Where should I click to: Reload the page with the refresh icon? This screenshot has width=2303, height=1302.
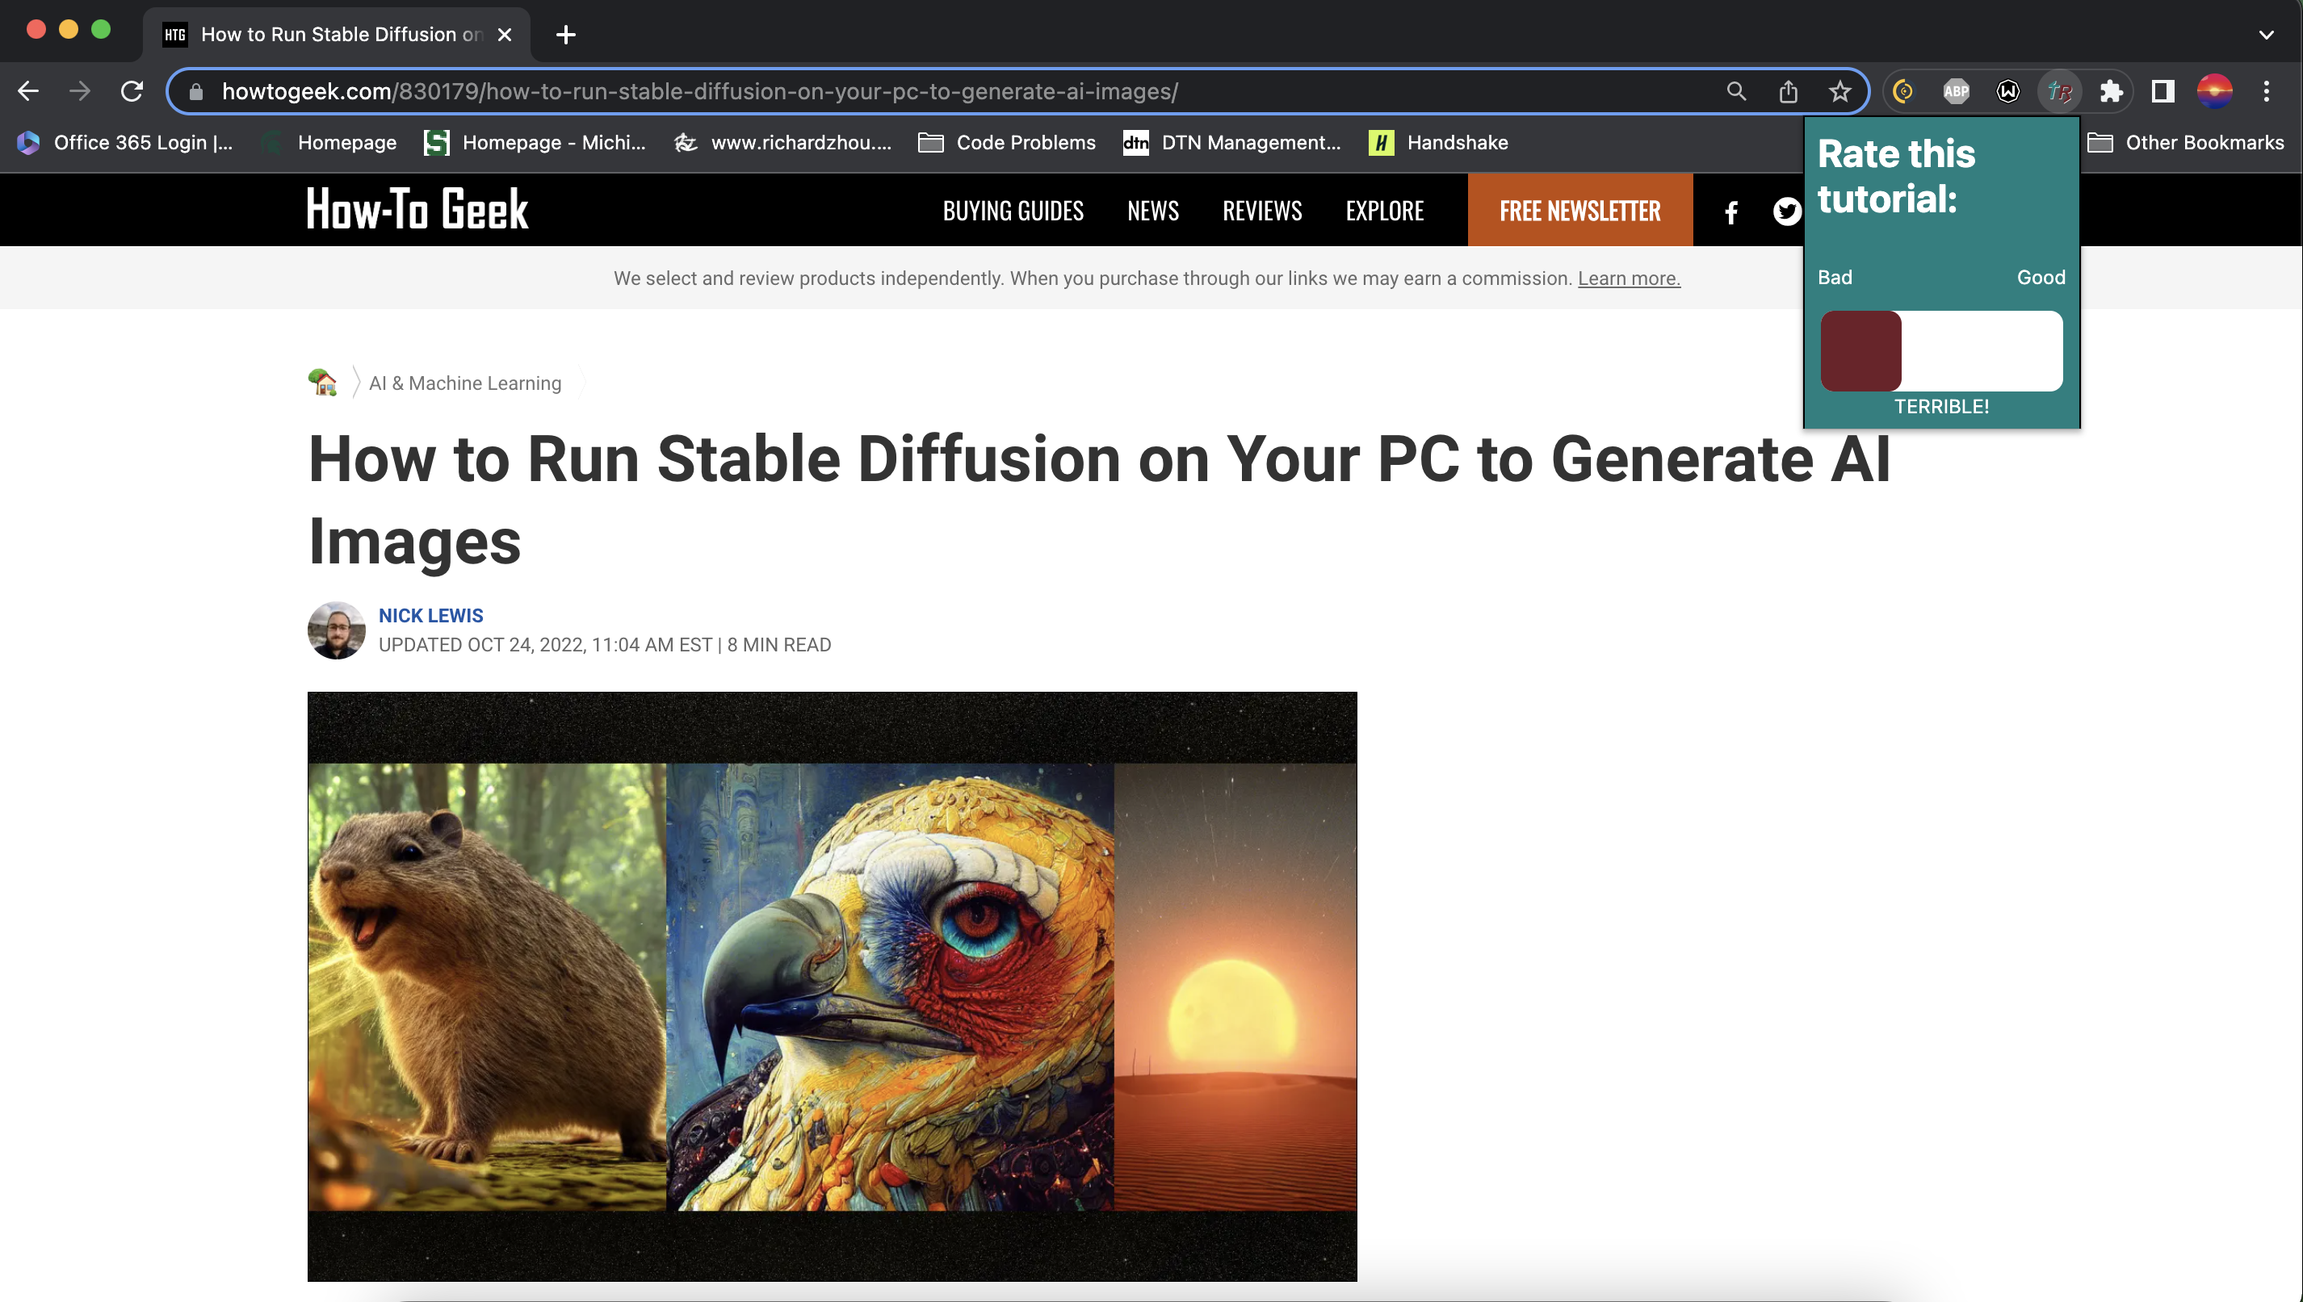click(132, 91)
